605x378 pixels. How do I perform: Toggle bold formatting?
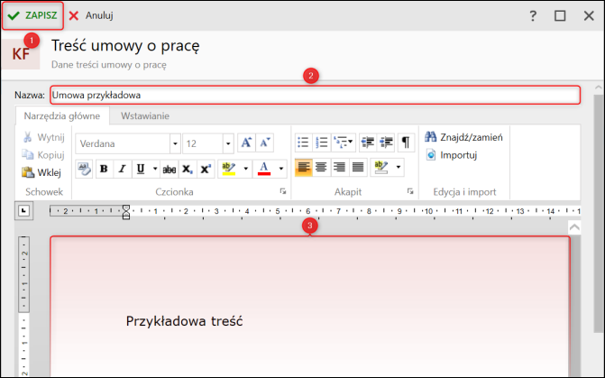[104, 169]
